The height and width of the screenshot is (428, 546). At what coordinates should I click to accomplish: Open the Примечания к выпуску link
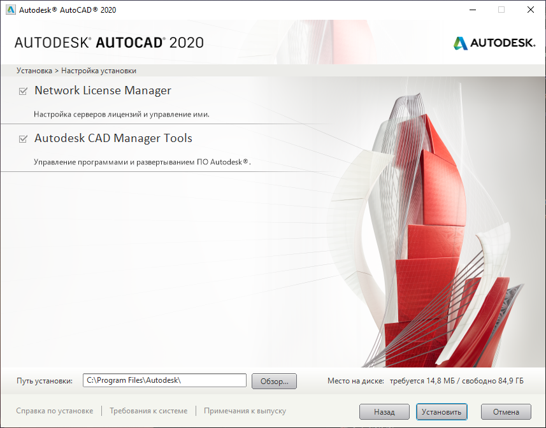point(245,411)
